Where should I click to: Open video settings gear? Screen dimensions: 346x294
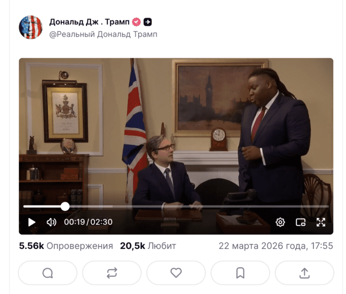pos(280,222)
